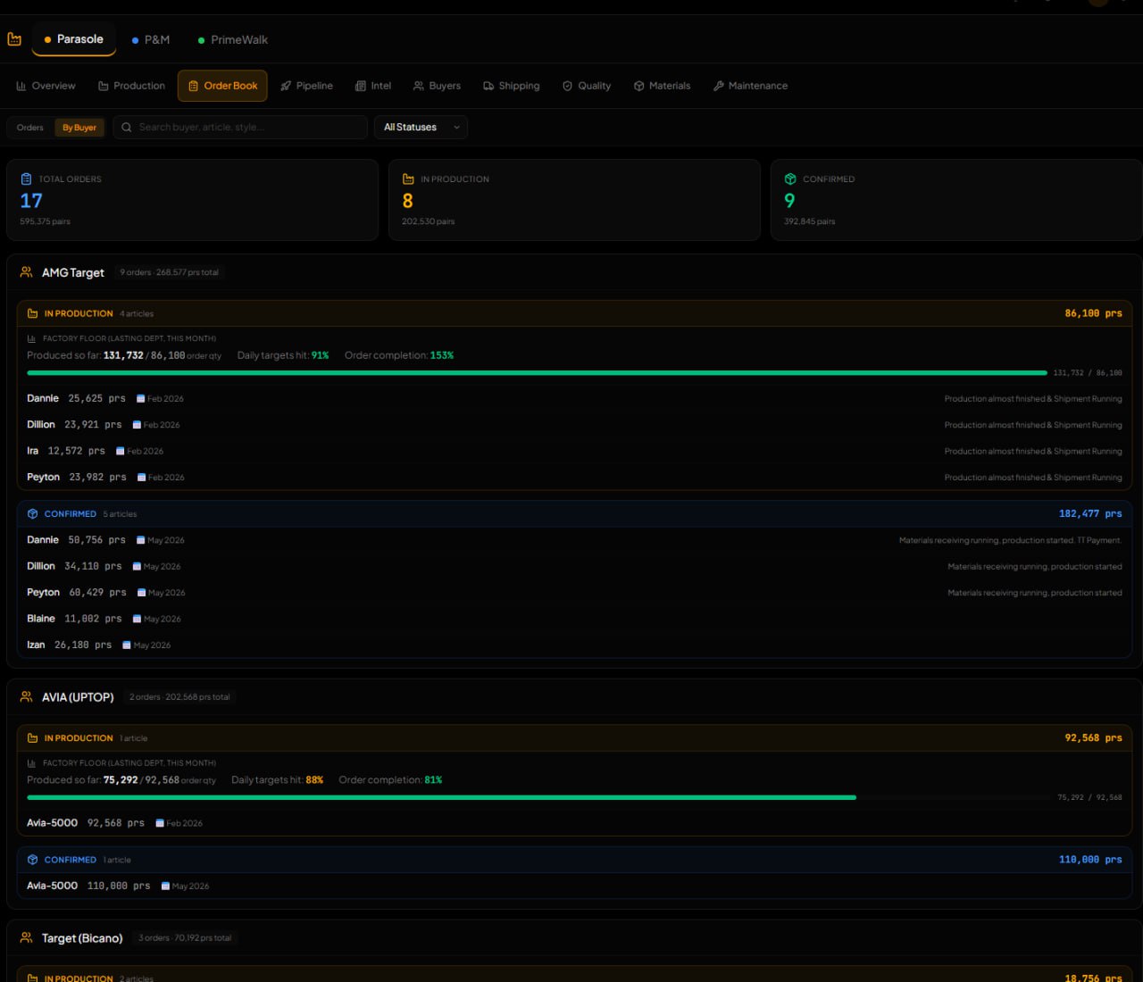Switch view to Orders toggle
Screen dimensions: 1143x982
click(x=30, y=128)
